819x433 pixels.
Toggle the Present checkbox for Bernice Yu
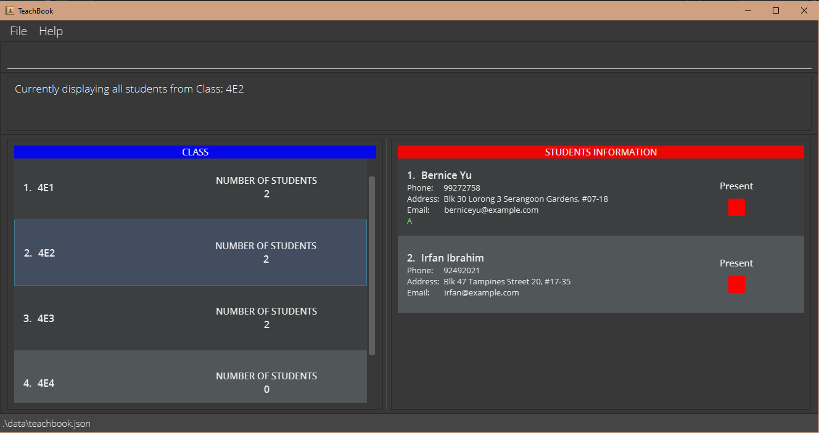[x=736, y=207]
